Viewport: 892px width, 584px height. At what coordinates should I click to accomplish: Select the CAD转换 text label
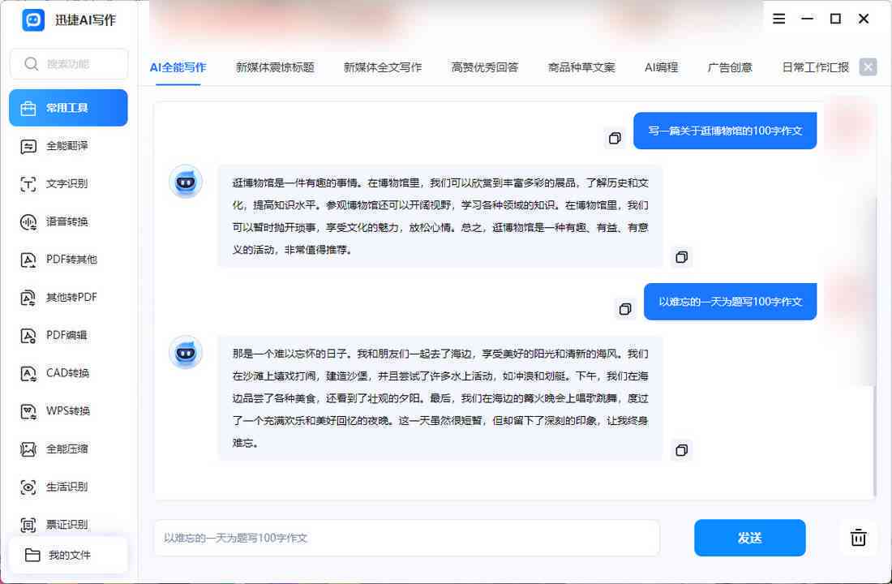(x=67, y=373)
